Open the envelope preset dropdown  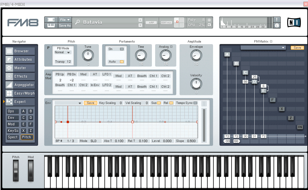pos(68,103)
